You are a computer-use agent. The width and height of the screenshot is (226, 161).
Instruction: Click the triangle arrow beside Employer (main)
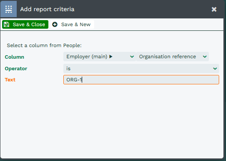tap(111, 57)
